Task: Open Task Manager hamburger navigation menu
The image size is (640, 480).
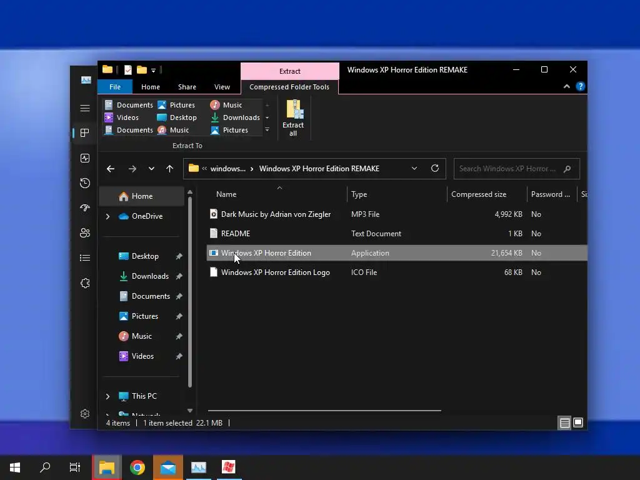Action: coord(85,108)
